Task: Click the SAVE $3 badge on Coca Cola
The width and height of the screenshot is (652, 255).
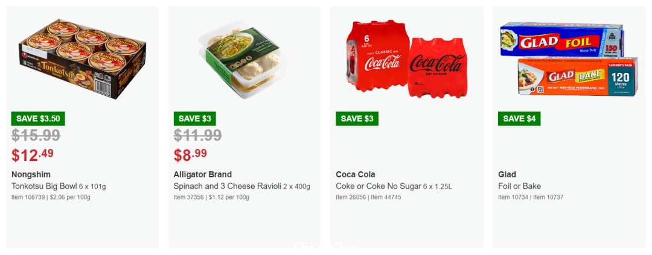Action: point(357,119)
